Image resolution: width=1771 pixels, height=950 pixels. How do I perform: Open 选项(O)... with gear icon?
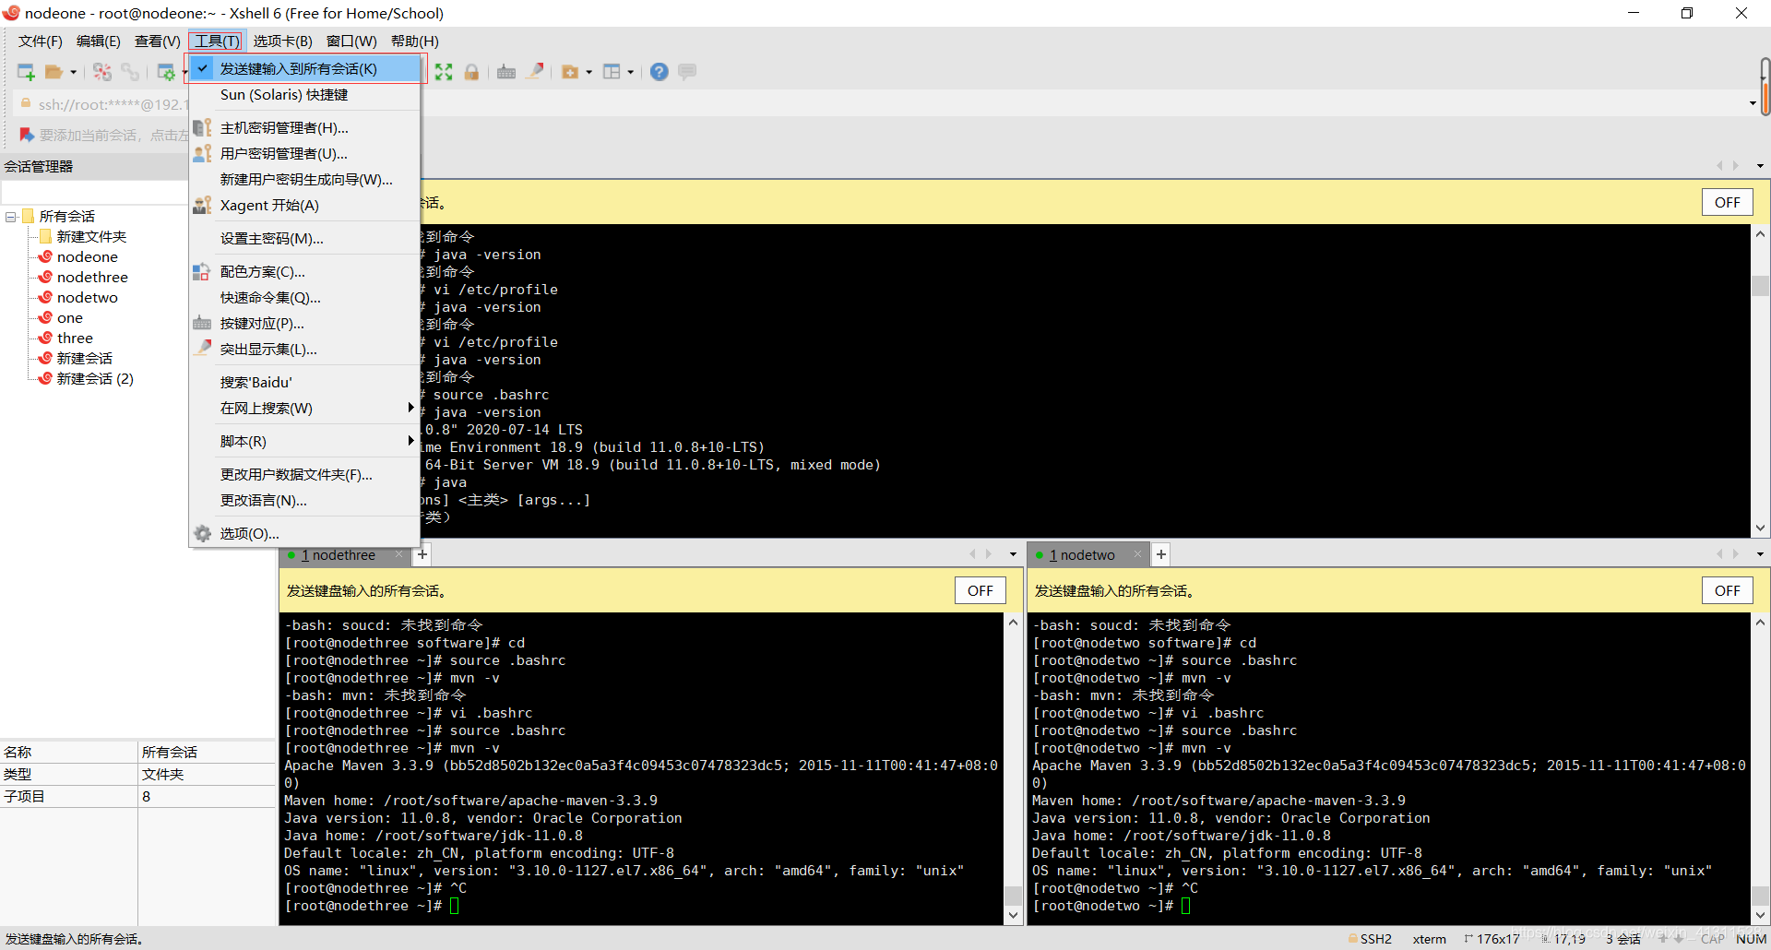(x=305, y=534)
